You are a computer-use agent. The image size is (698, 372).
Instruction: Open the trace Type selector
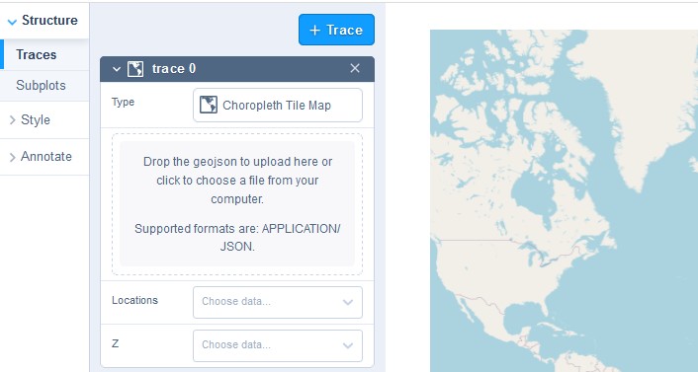click(x=278, y=105)
